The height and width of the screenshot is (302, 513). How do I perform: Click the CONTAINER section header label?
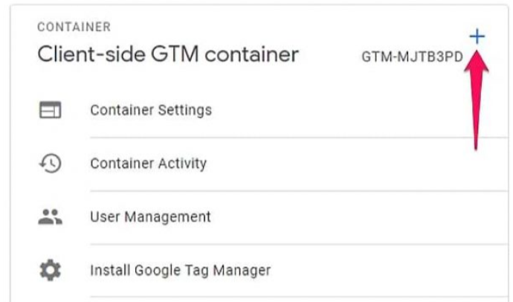tap(74, 27)
